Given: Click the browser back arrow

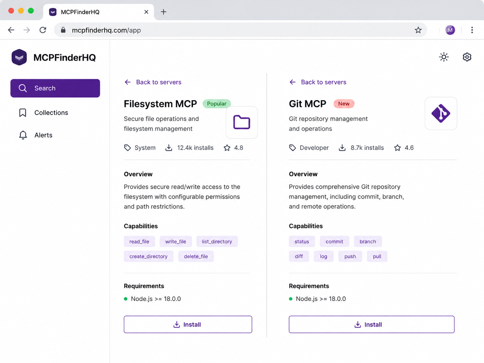Looking at the screenshot, I should point(11,30).
